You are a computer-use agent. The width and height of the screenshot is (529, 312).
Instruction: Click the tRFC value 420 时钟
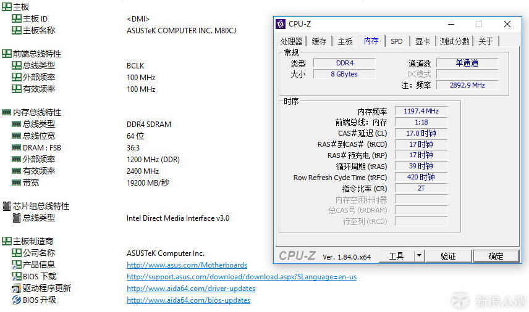tap(421, 177)
